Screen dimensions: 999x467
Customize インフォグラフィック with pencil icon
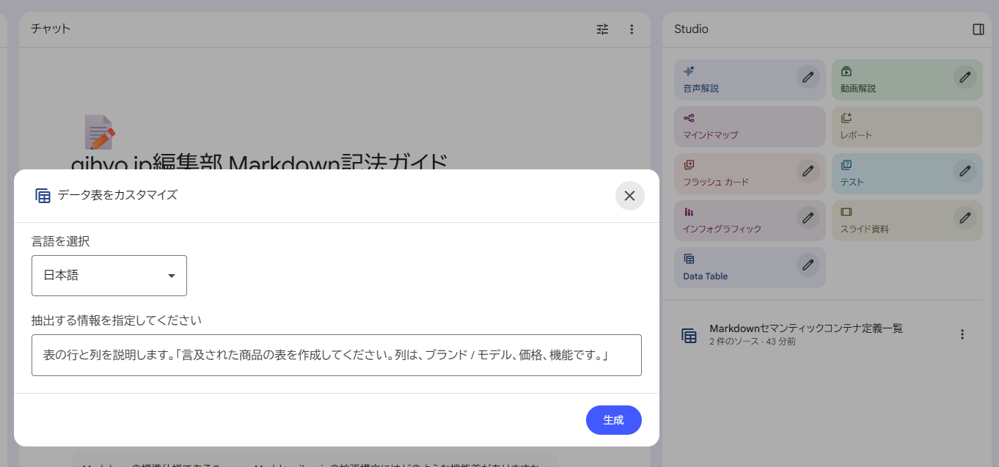click(808, 218)
